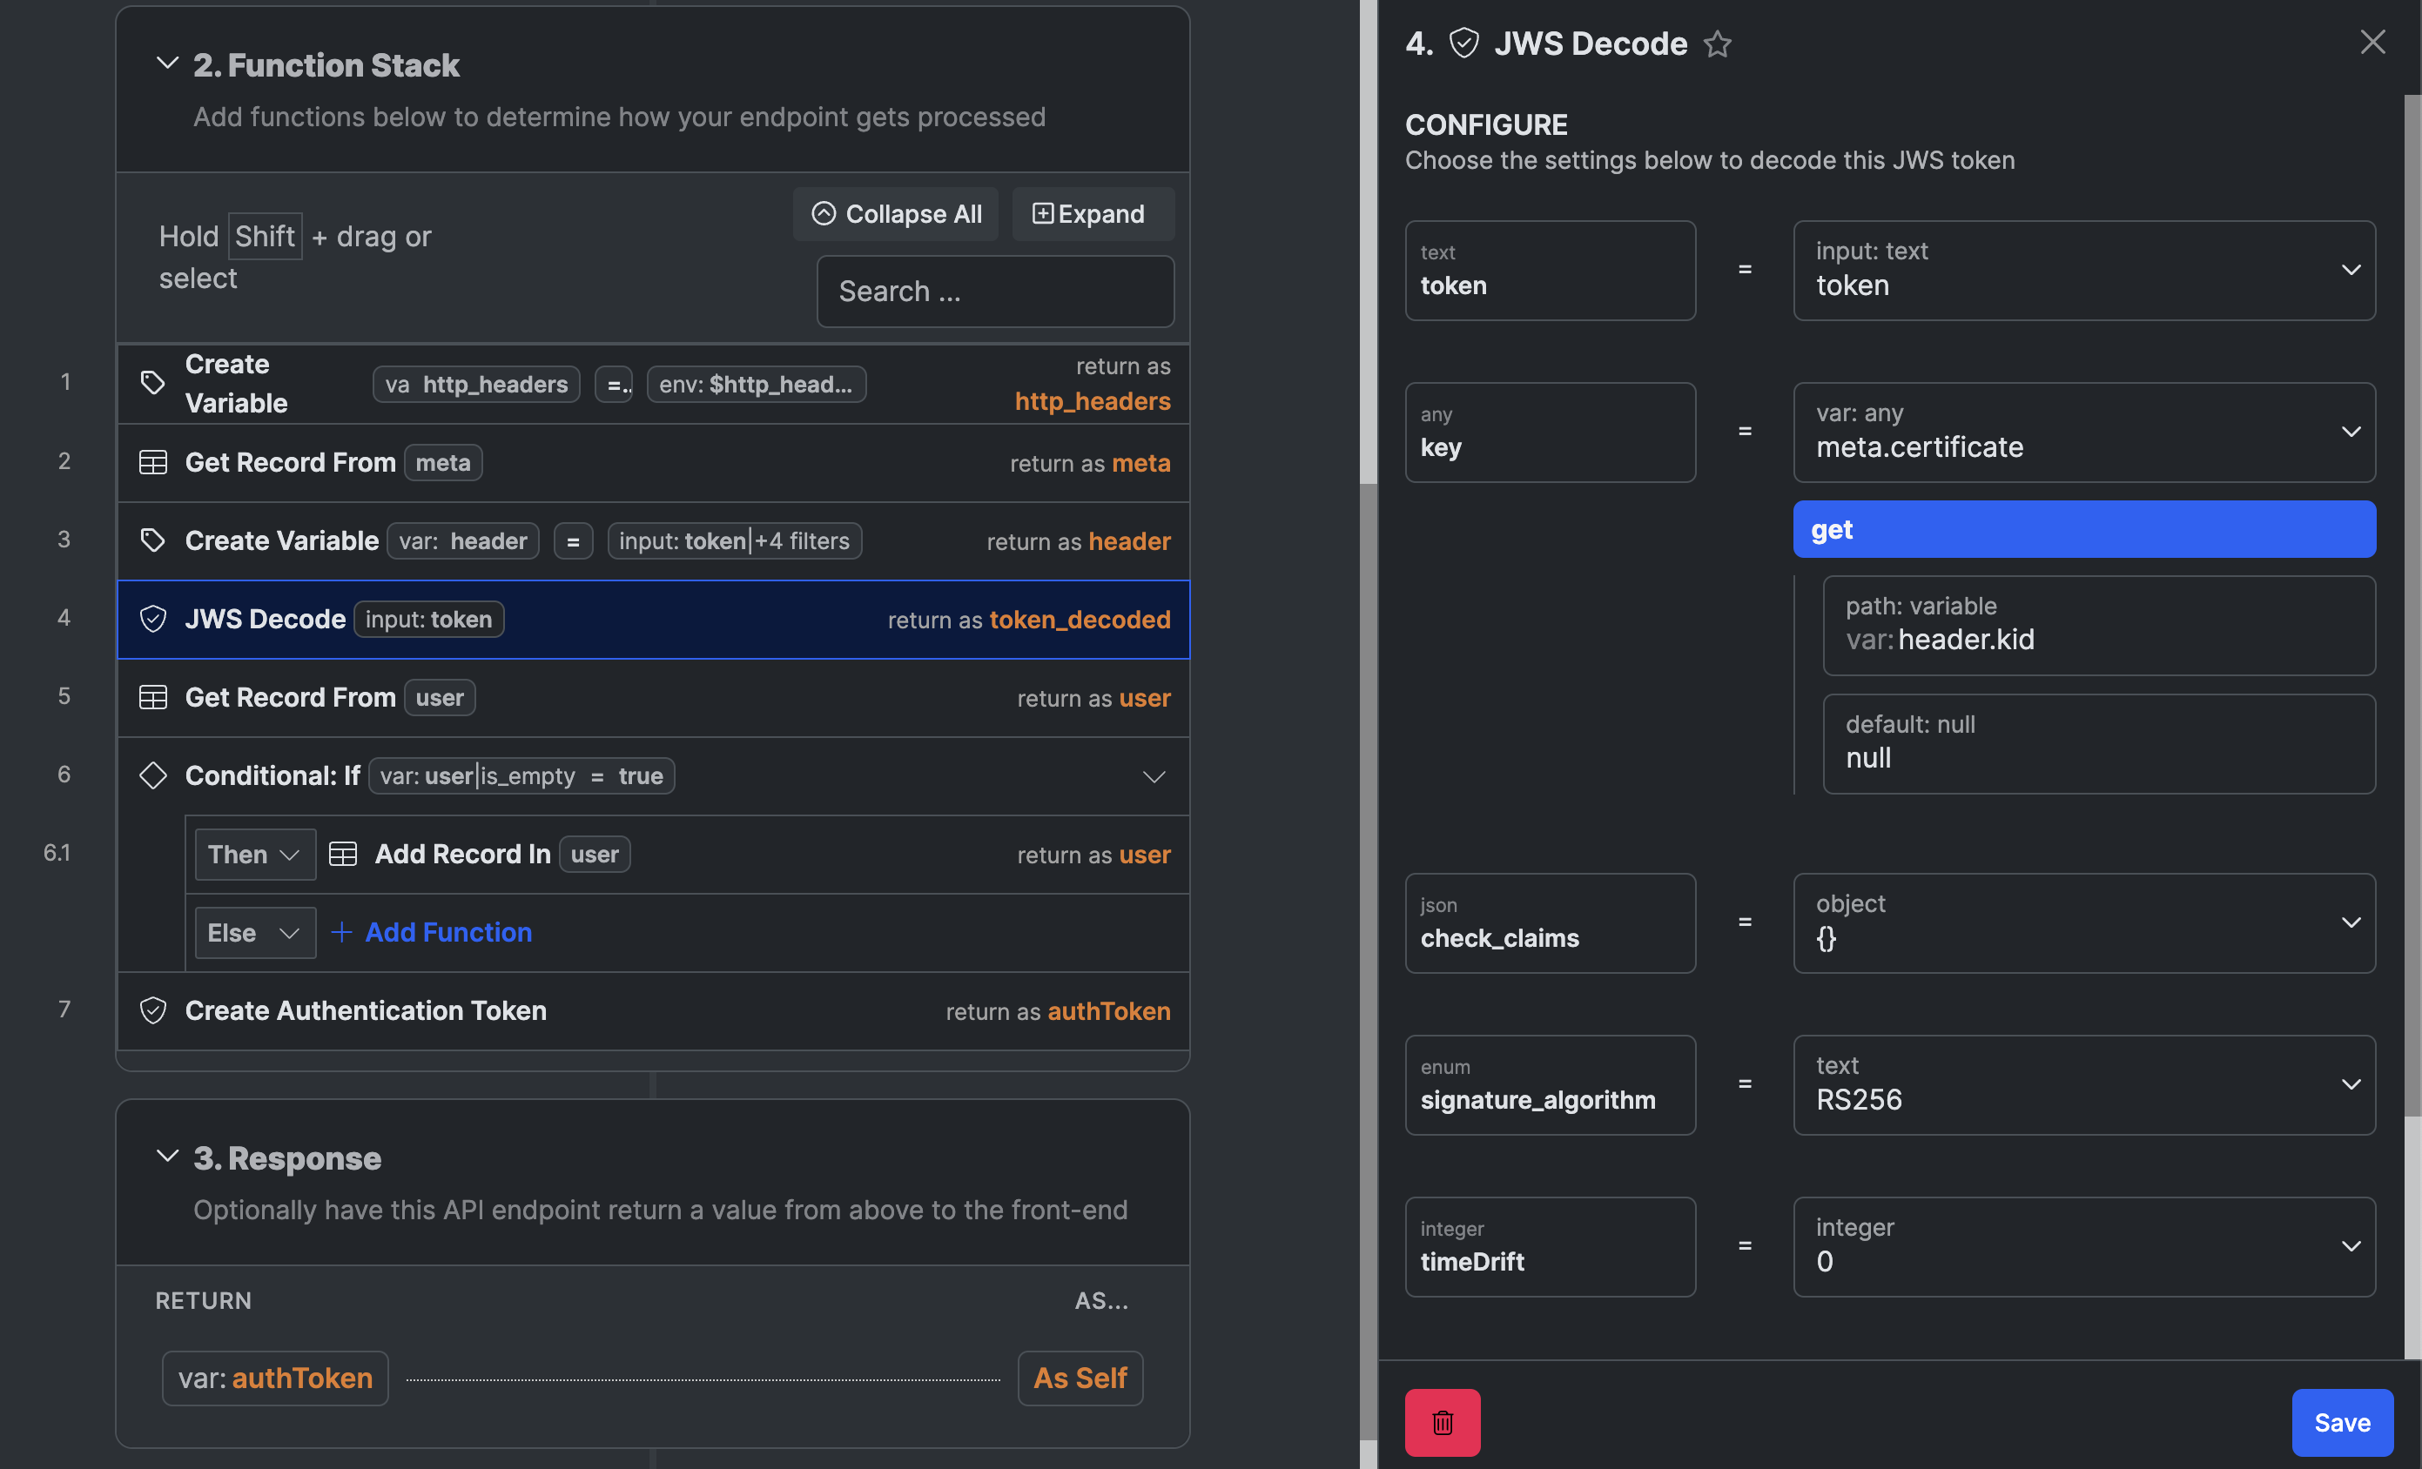Click the timeDrift parameter name box

pyautogui.click(x=1551, y=1246)
